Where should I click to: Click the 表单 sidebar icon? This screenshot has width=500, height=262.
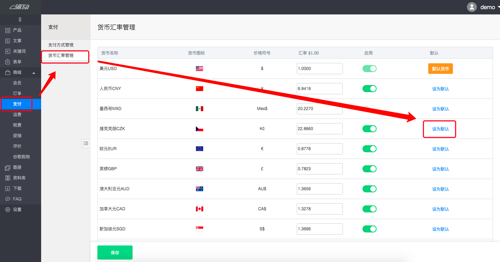click(15, 62)
